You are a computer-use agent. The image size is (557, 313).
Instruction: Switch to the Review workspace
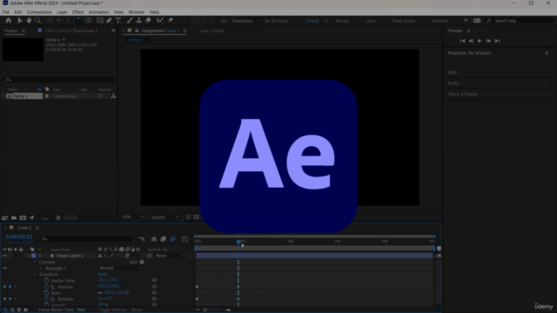click(342, 21)
